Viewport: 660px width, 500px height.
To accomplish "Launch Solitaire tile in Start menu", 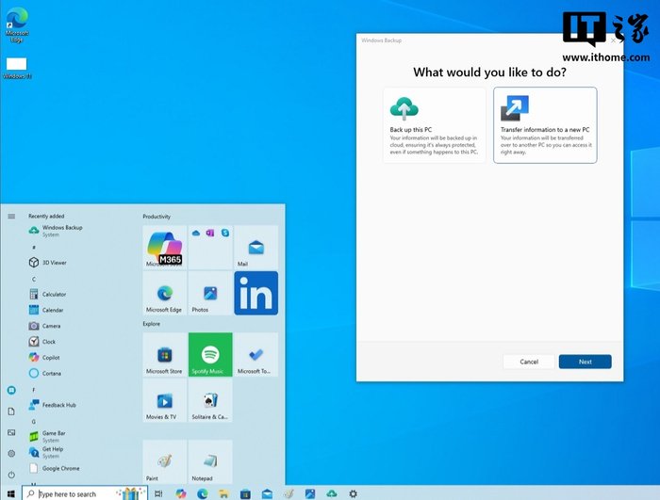I will pyautogui.click(x=210, y=400).
